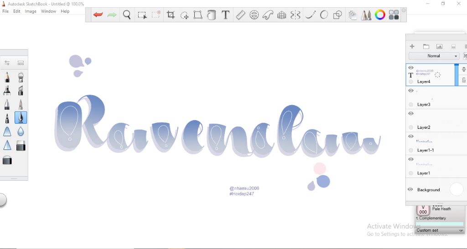This screenshot has width=467, height=249.
Task: Pick the Pale Heath V000 swatch
Action: point(423,210)
